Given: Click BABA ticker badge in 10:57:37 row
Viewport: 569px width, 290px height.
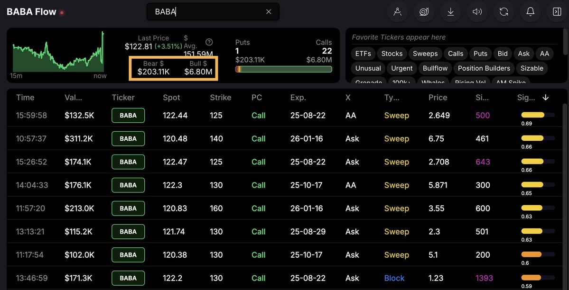Looking at the screenshot, I should tap(128, 139).
